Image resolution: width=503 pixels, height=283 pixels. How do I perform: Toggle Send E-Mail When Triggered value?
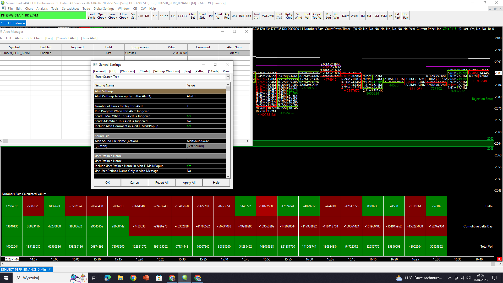point(206,116)
